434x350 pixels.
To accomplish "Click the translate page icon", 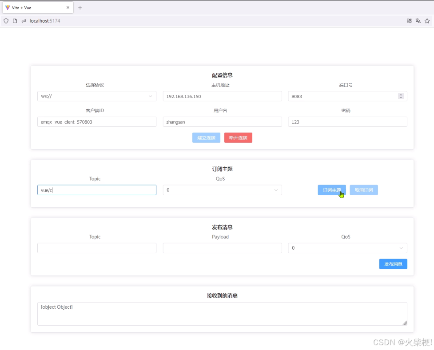I will 418,21.
